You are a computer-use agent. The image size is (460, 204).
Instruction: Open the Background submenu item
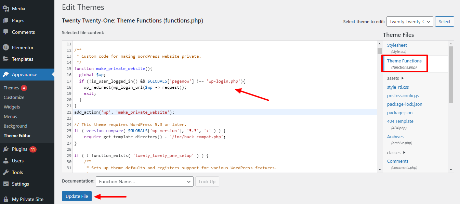(x=15, y=126)
